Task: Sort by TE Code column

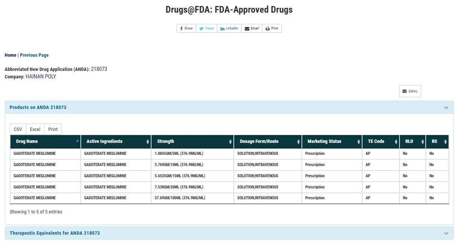Action: point(376,141)
